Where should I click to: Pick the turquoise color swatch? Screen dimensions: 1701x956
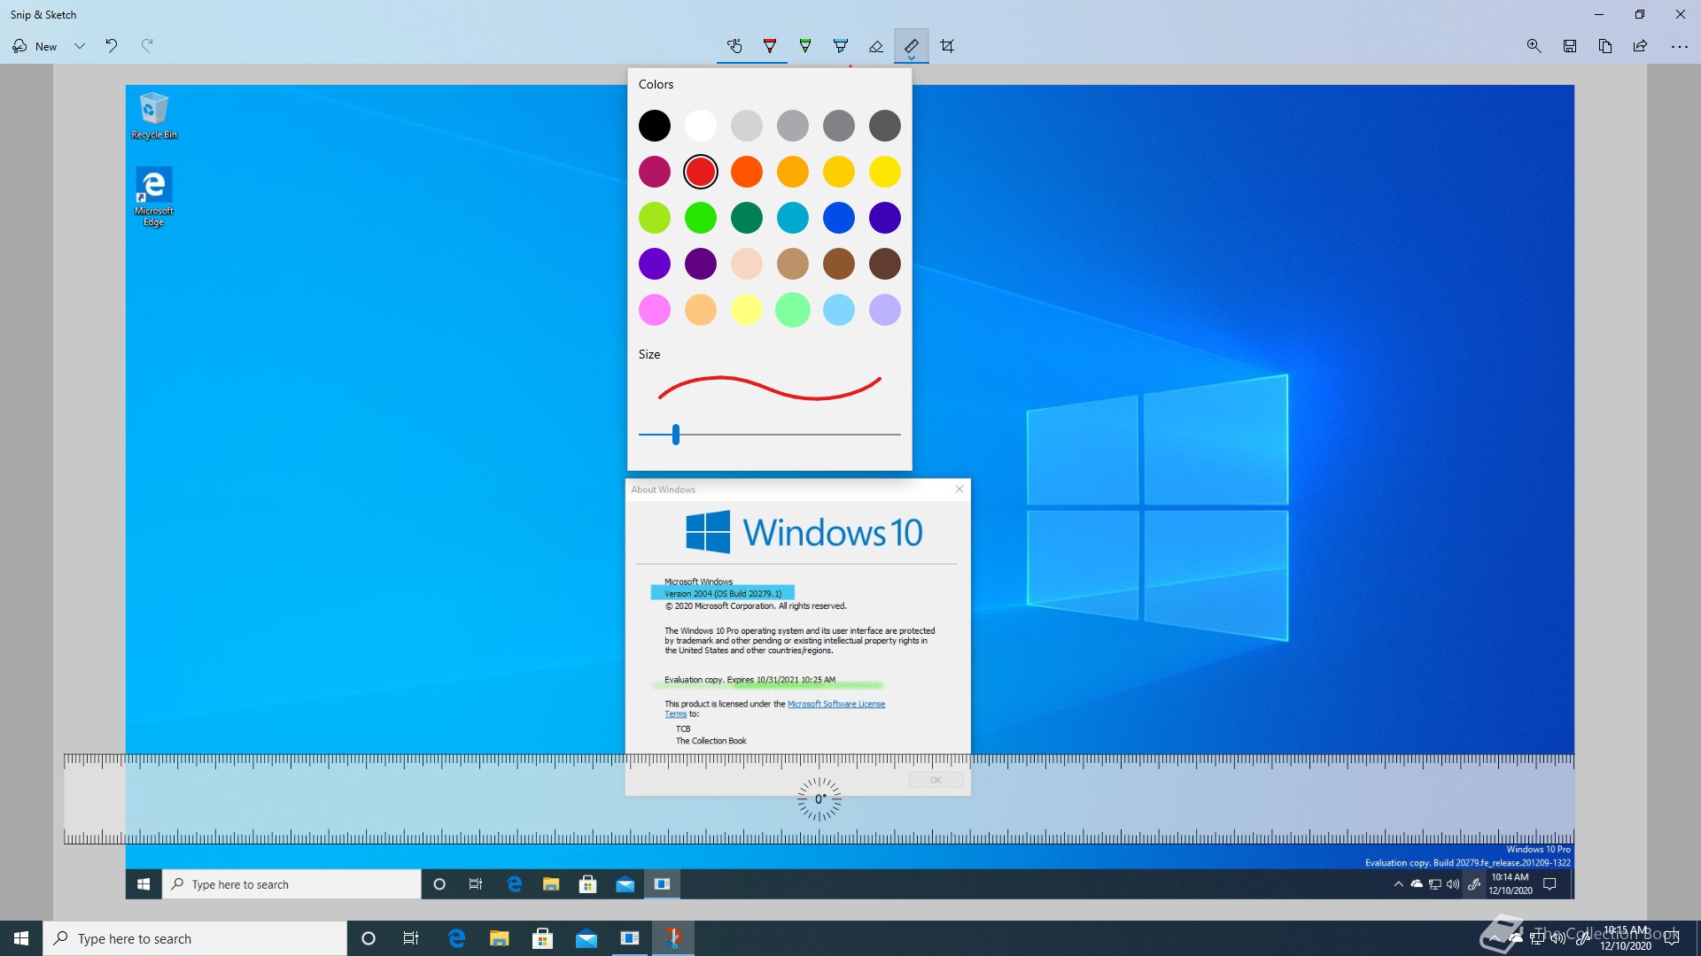point(793,218)
